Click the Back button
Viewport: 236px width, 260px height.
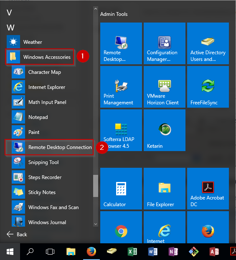pos(17,234)
